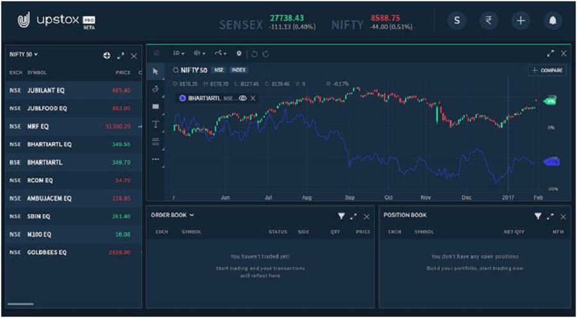The height and width of the screenshot is (318, 577).
Task: Click the notification bell icon
Action: point(552,21)
